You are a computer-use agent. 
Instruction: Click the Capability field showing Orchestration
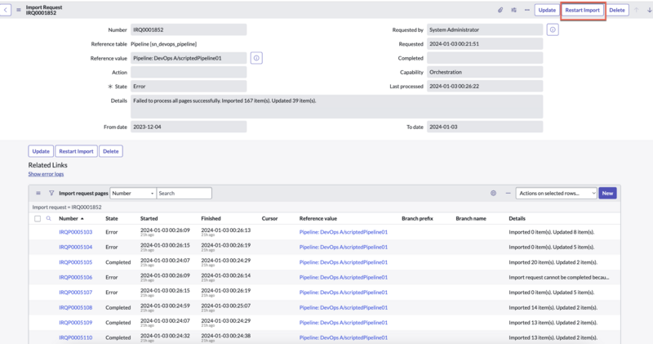[485, 72]
